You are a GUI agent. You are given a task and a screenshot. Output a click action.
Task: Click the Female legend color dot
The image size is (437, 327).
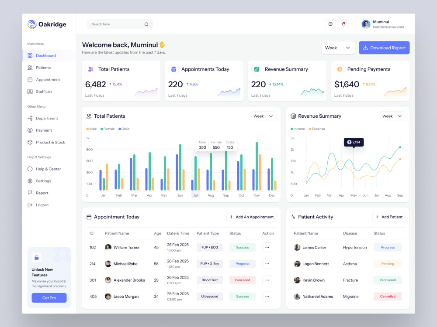tap(102, 129)
